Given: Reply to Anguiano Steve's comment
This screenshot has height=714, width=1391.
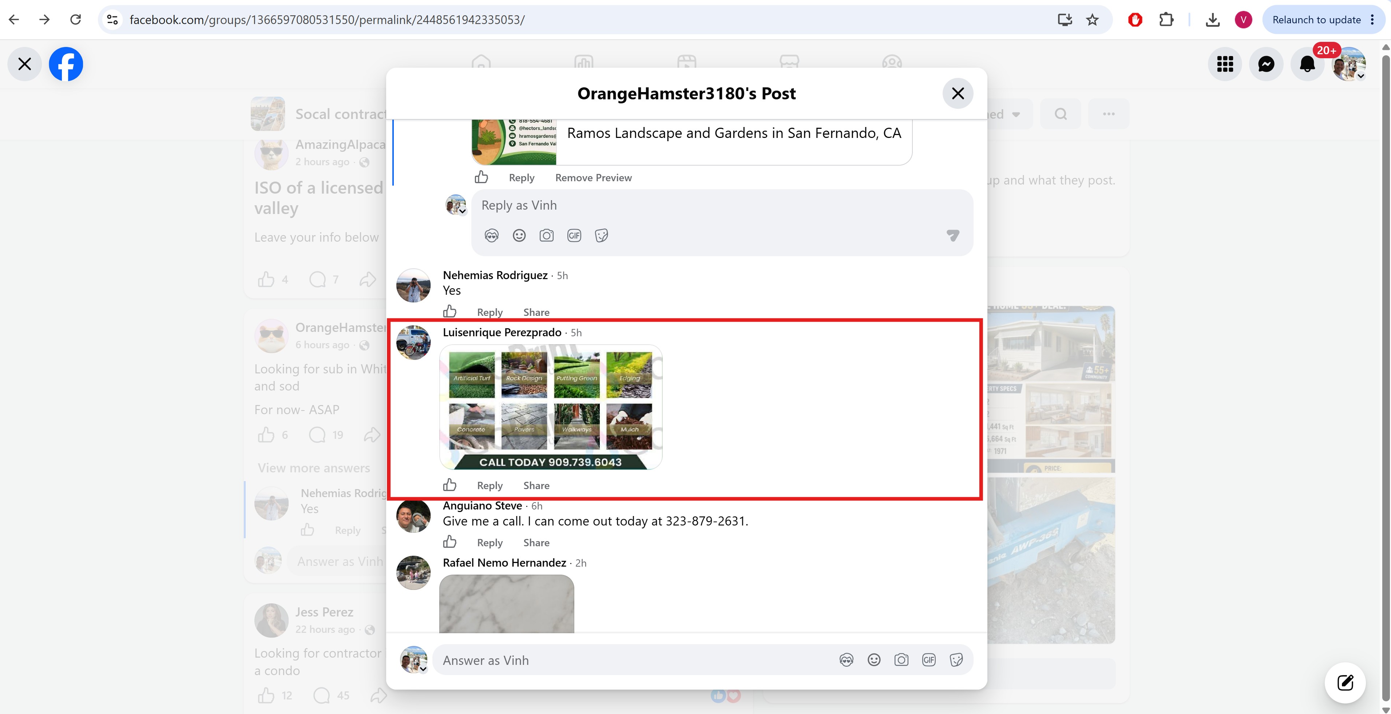Looking at the screenshot, I should pos(490,543).
